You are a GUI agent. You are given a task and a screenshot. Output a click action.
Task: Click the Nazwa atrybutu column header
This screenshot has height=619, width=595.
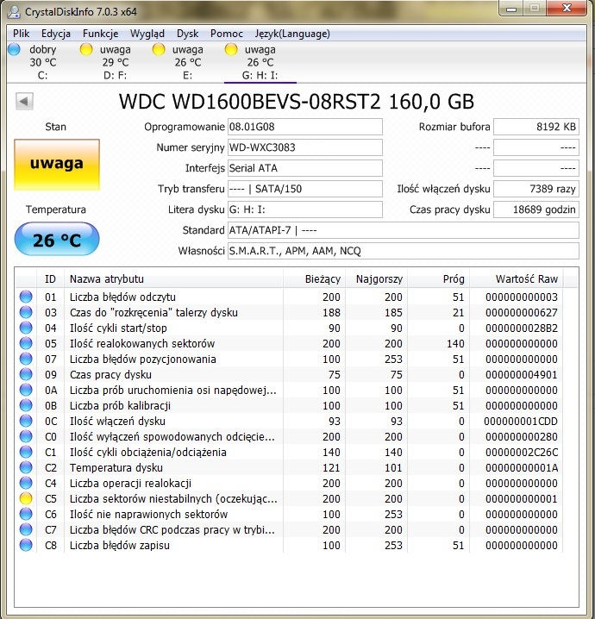[x=173, y=279]
